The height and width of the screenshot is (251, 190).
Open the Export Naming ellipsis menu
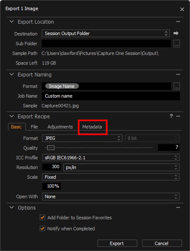(x=178, y=74)
